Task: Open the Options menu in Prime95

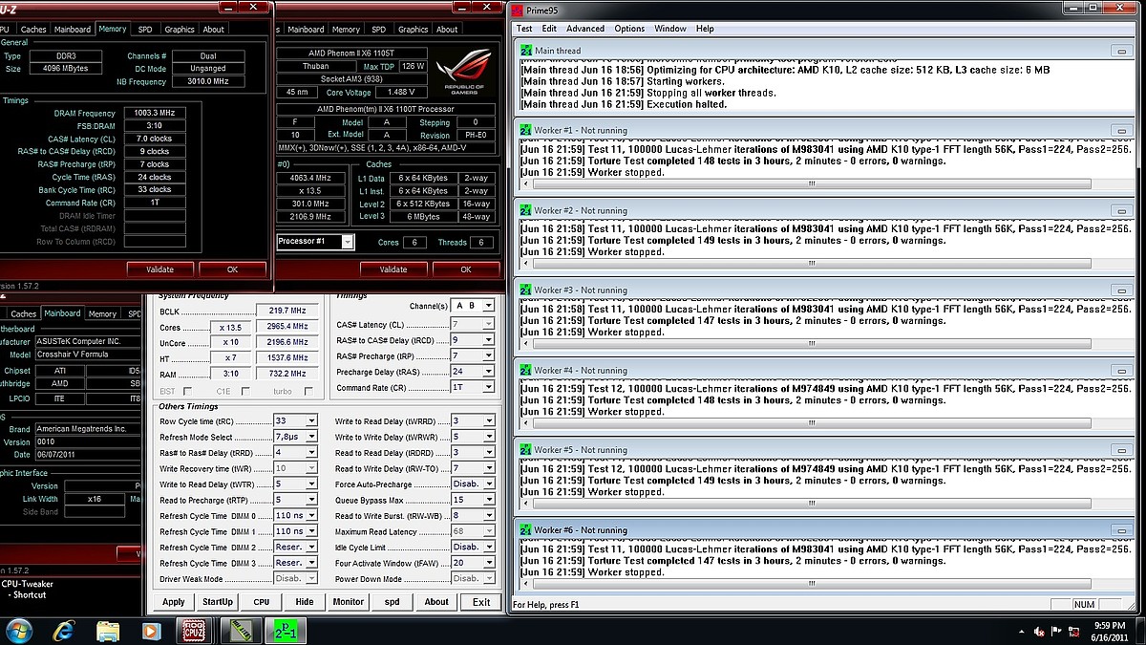Action: (x=629, y=29)
